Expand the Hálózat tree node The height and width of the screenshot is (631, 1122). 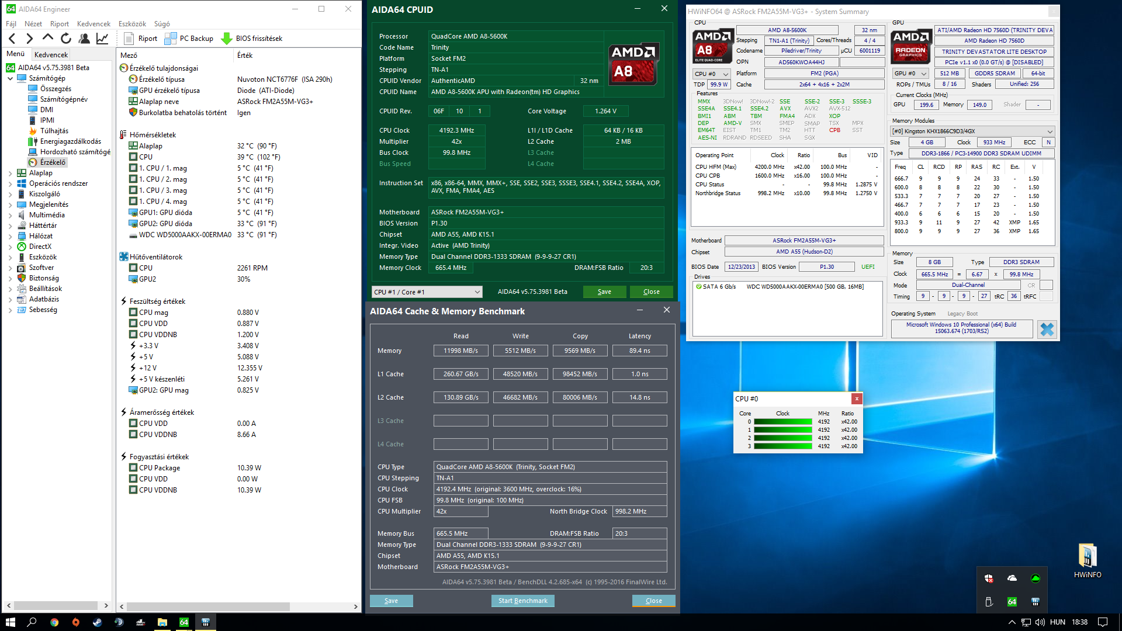click(11, 236)
